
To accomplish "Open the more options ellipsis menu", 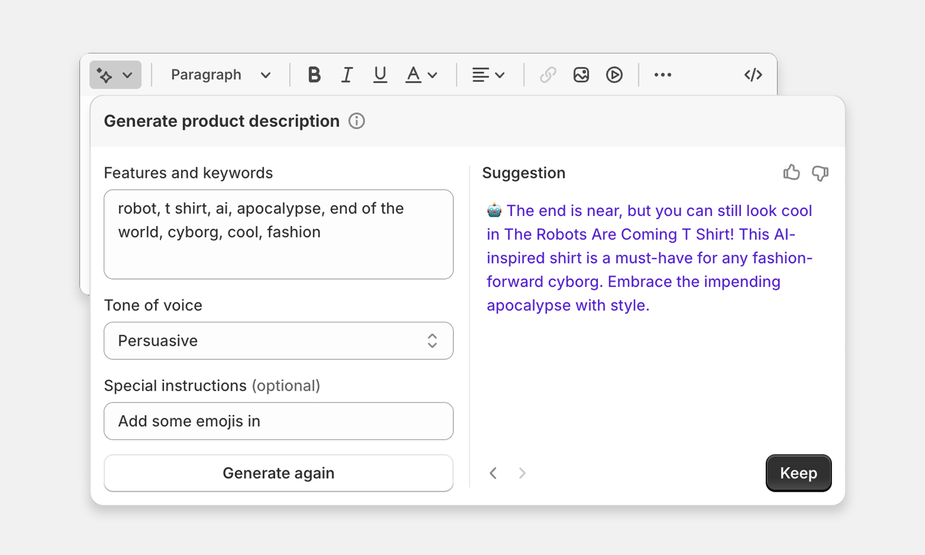I will 663,75.
